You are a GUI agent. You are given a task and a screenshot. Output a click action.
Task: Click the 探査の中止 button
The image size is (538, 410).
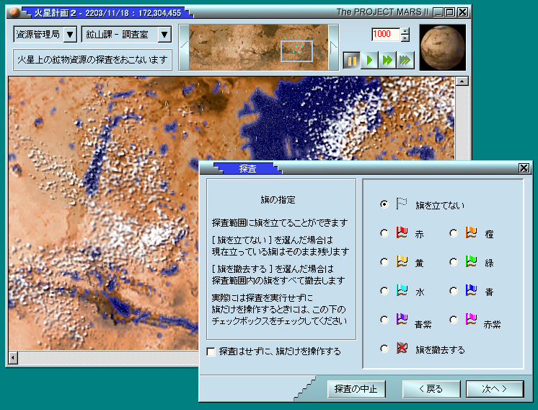(356, 389)
